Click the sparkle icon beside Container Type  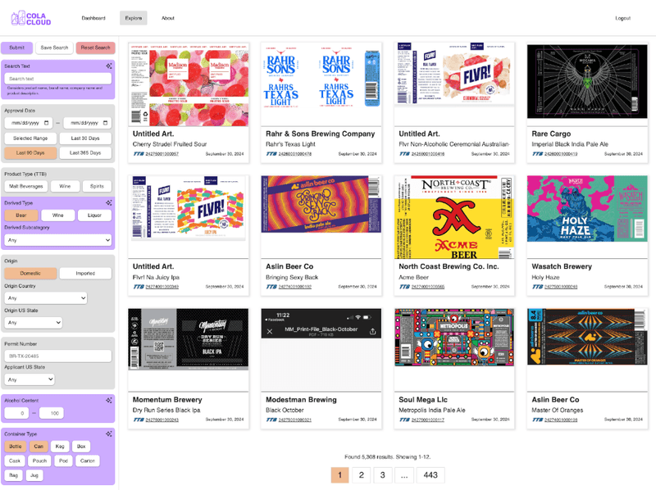point(108,433)
